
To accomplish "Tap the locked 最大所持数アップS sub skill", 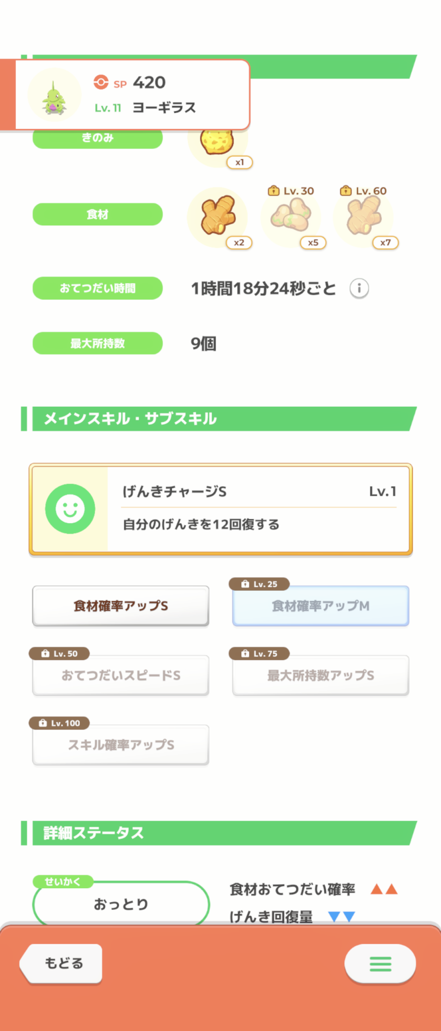I will (321, 675).
